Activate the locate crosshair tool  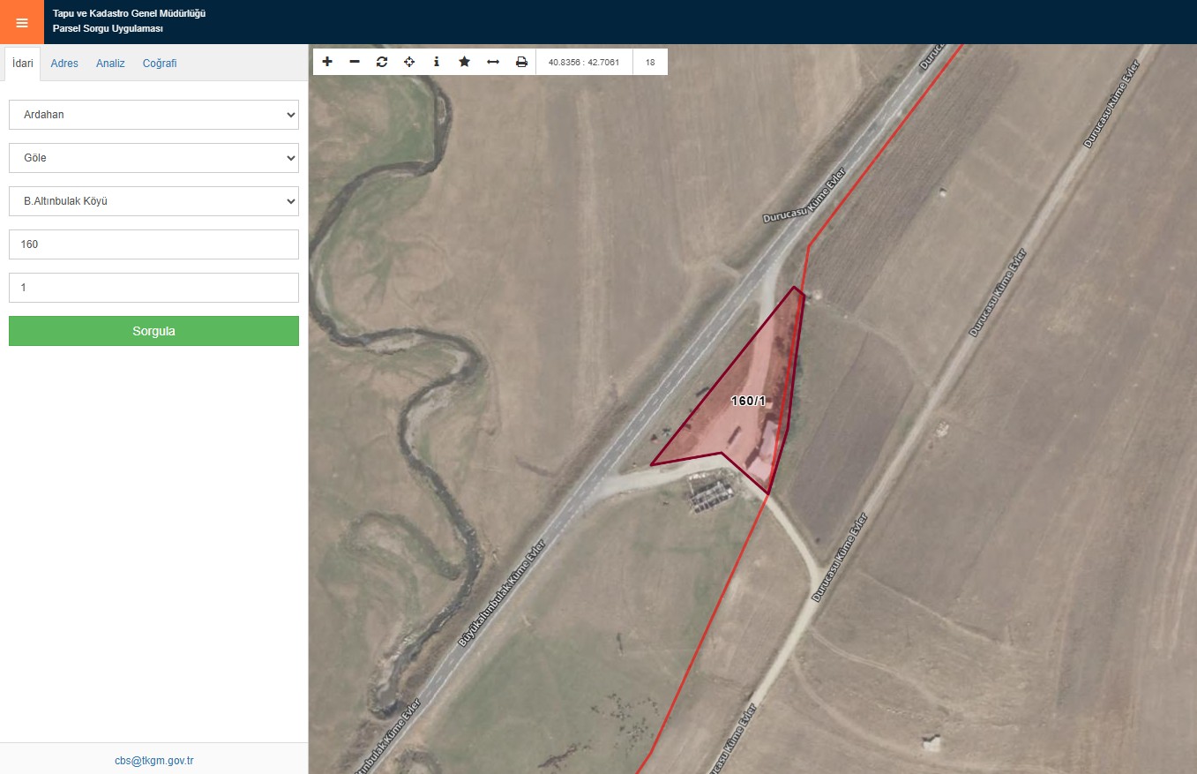(409, 62)
